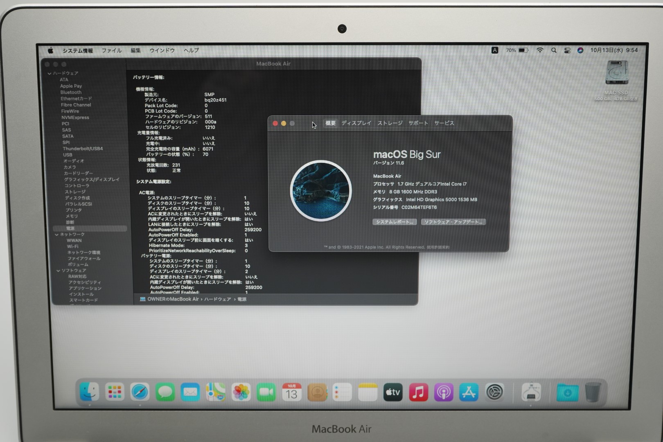Click the ソフトウェア・アップデート button
This screenshot has height=442, width=663.
point(453,222)
